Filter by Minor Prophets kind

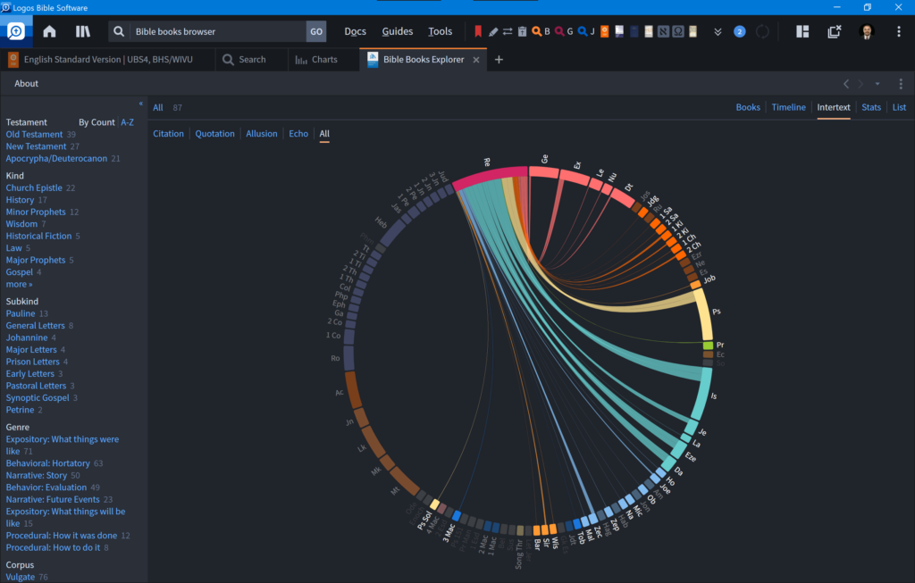[36, 212]
